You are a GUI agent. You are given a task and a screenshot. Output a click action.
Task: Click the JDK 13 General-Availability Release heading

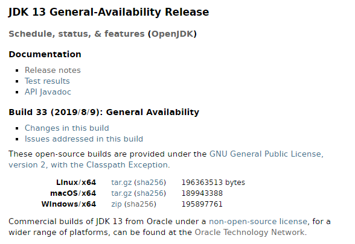click(109, 12)
